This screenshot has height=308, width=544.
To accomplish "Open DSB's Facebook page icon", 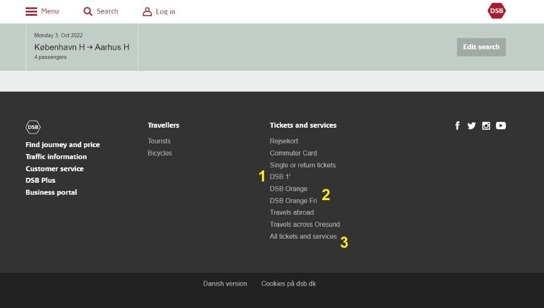I will pyautogui.click(x=457, y=126).
